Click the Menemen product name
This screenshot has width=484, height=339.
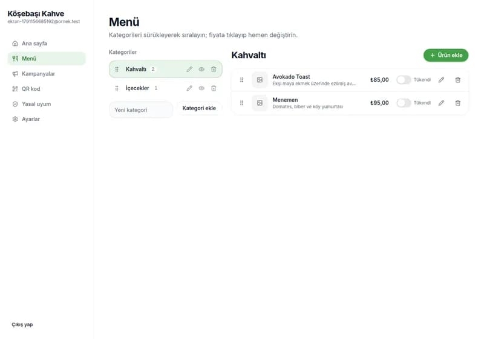(285, 100)
